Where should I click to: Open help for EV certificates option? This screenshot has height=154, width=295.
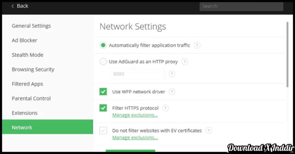pos(209,130)
